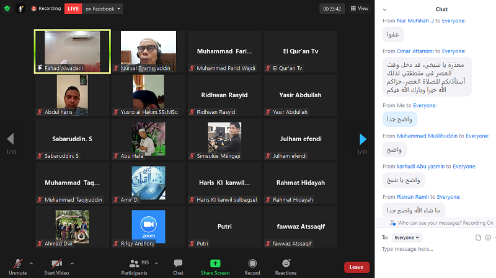Expand video options arrow next to Start Video
Image resolution: width=496 pixels, height=278 pixels.
pyautogui.click(x=73, y=263)
